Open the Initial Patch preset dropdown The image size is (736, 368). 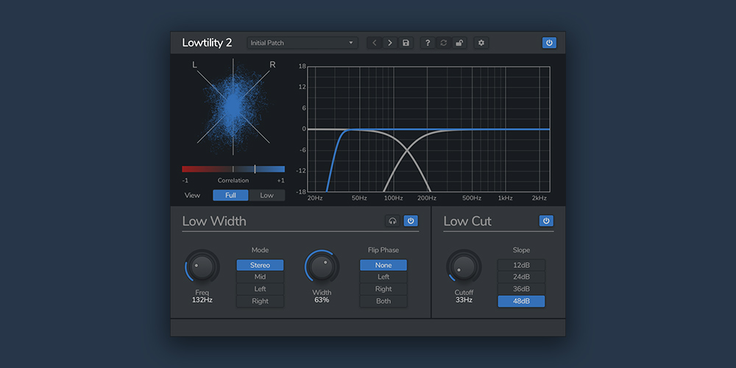pos(302,43)
